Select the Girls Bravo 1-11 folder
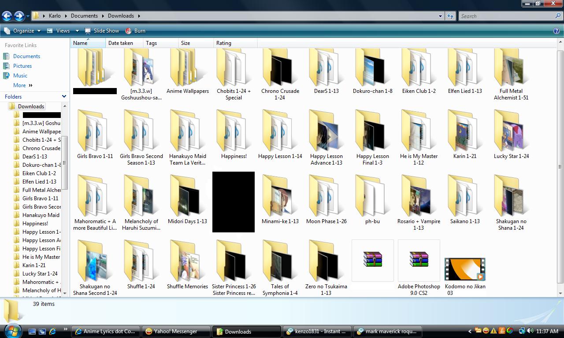The image size is (564, 338). tap(95, 134)
